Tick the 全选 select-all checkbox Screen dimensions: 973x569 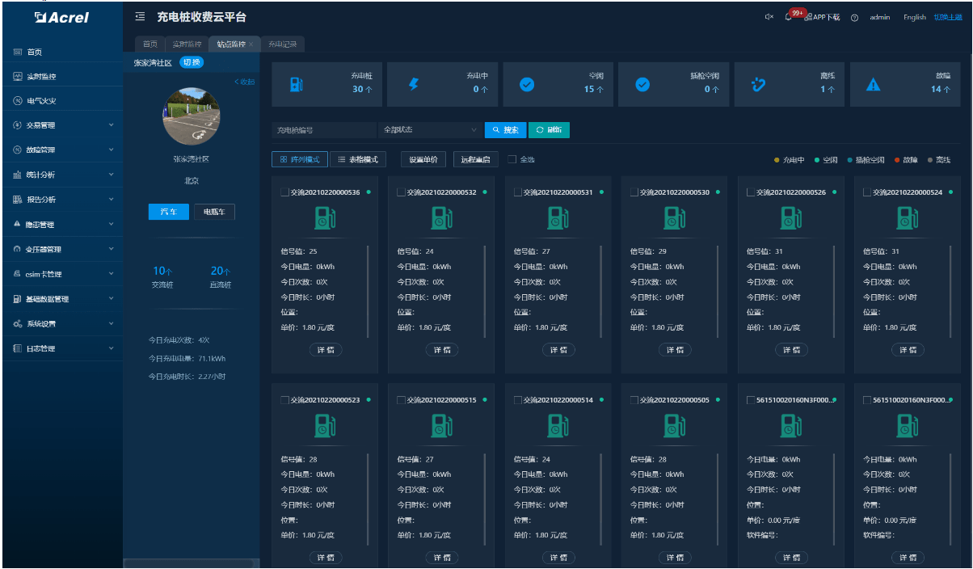512,159
